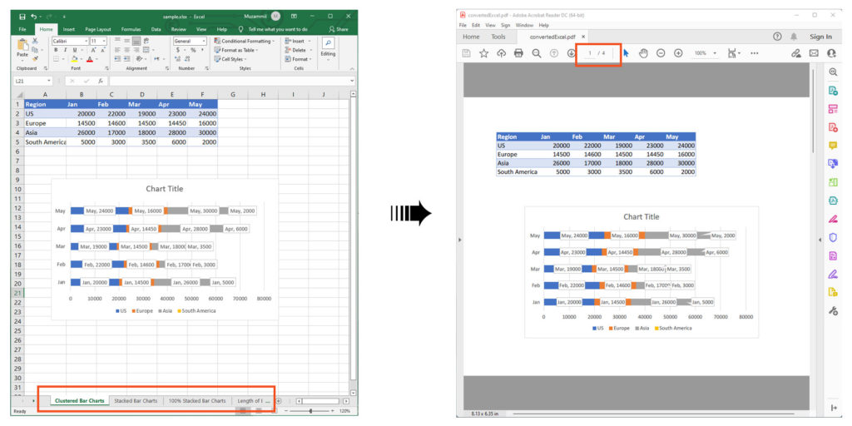Click the print icon in Acrobat toolbar
Image resolution: width=852 pixels, height=426 pixels.
[518, 53]
